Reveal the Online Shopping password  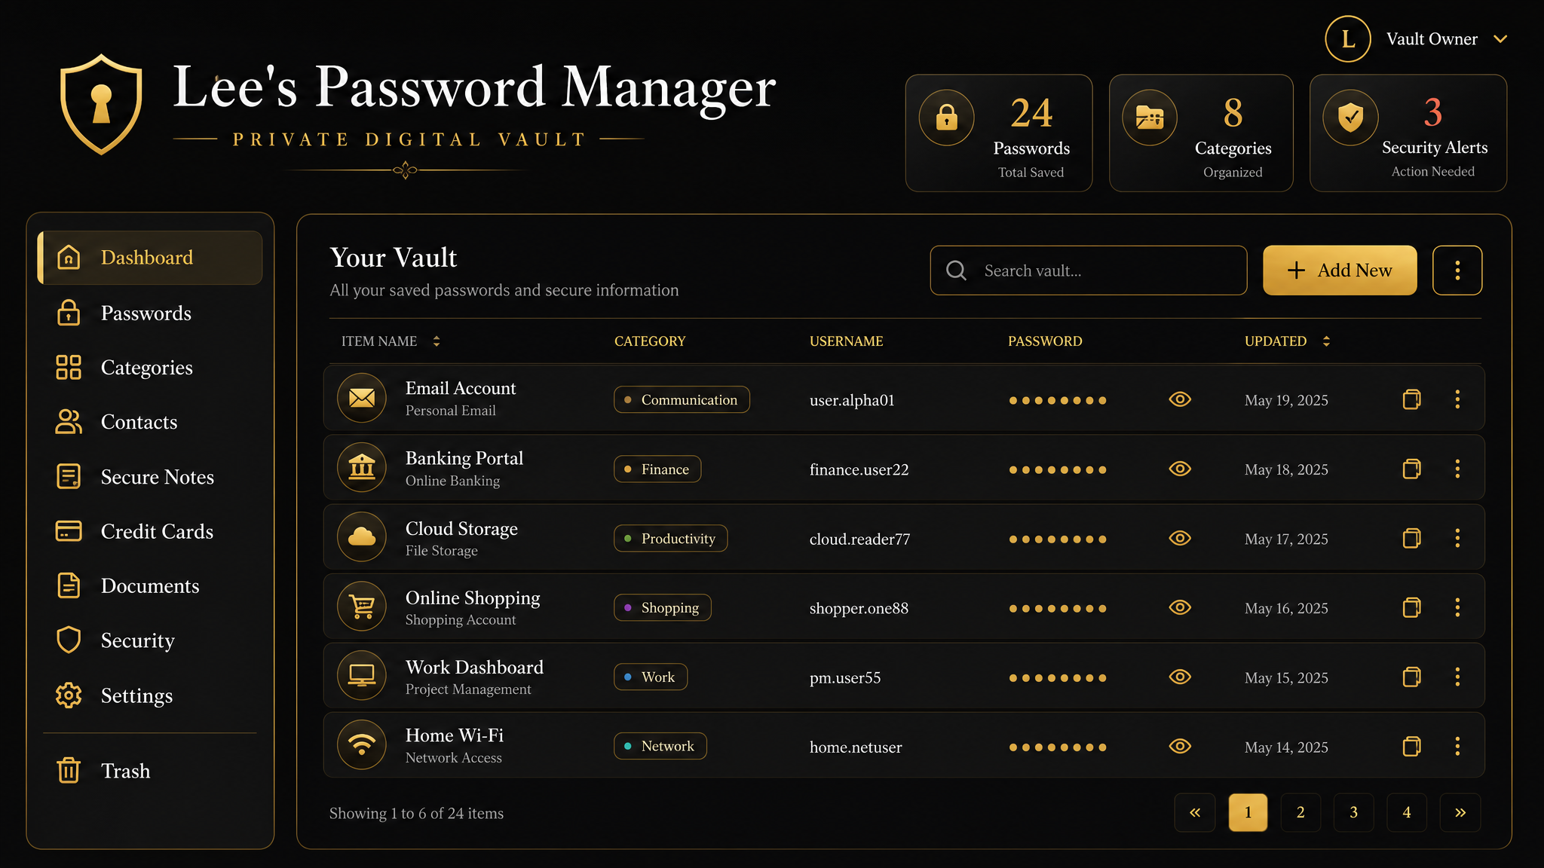coord(1180,607)
